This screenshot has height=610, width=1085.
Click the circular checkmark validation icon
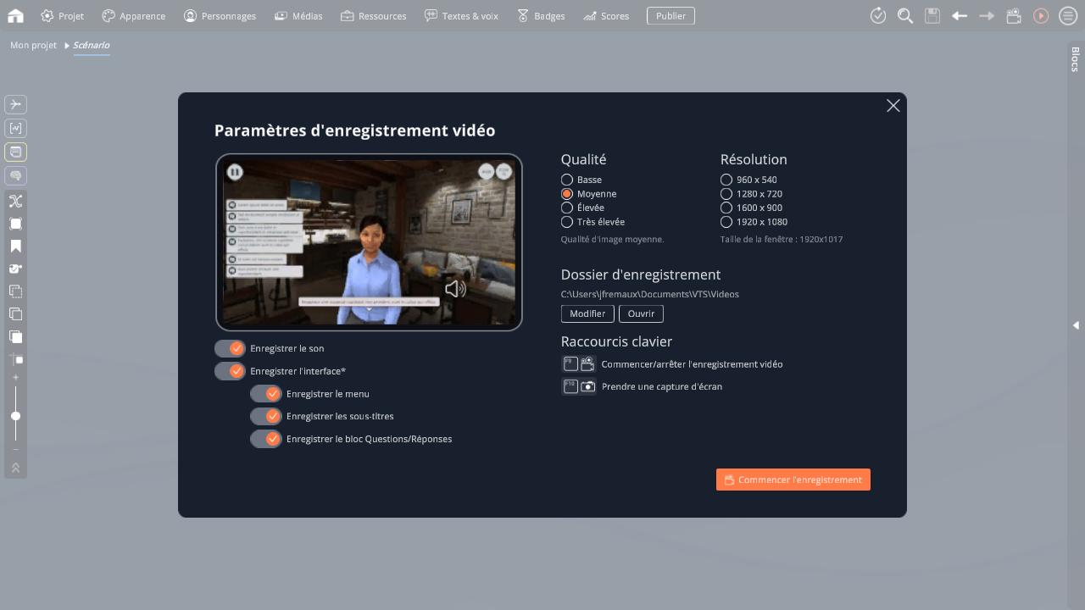[878, 15]
